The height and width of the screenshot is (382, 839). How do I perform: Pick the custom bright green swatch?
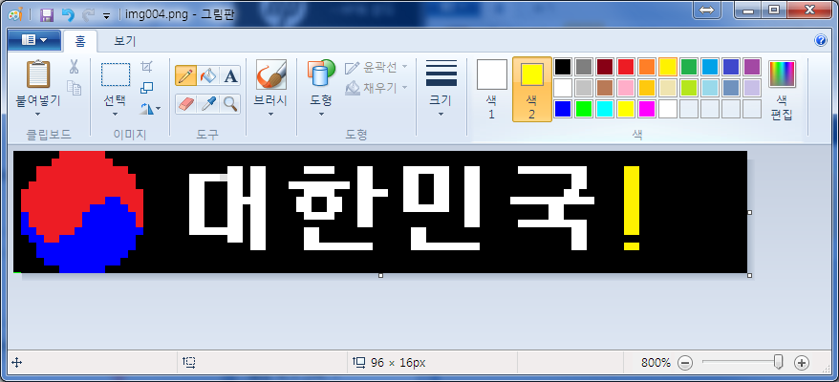tap(584, 109)
